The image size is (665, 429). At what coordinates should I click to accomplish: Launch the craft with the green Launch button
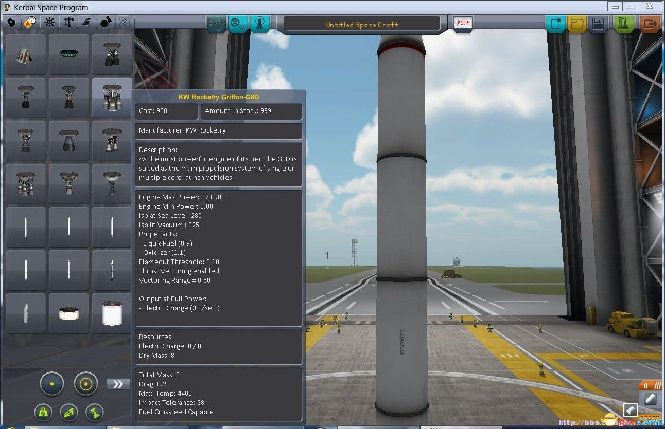point(624,24)
